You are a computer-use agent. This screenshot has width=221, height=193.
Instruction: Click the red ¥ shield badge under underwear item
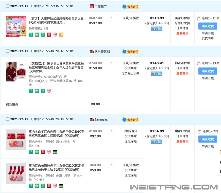click(49, 152)
